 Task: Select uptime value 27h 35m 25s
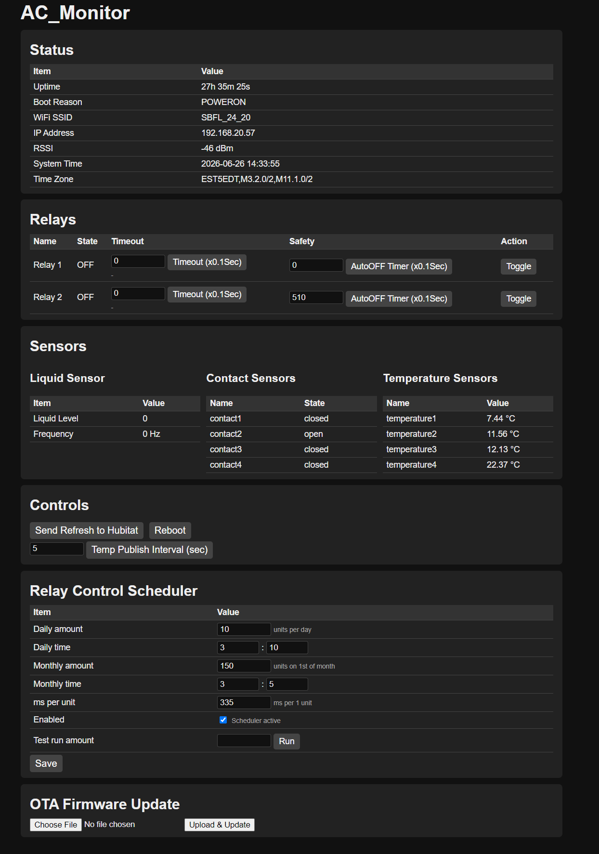[x=225, y=87]
